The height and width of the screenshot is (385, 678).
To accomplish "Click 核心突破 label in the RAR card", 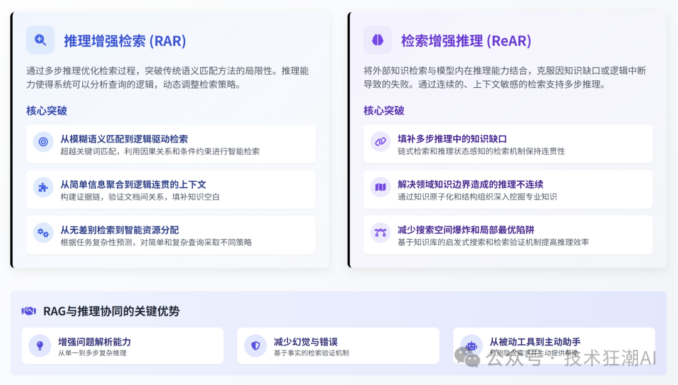I will click(46, 110).
